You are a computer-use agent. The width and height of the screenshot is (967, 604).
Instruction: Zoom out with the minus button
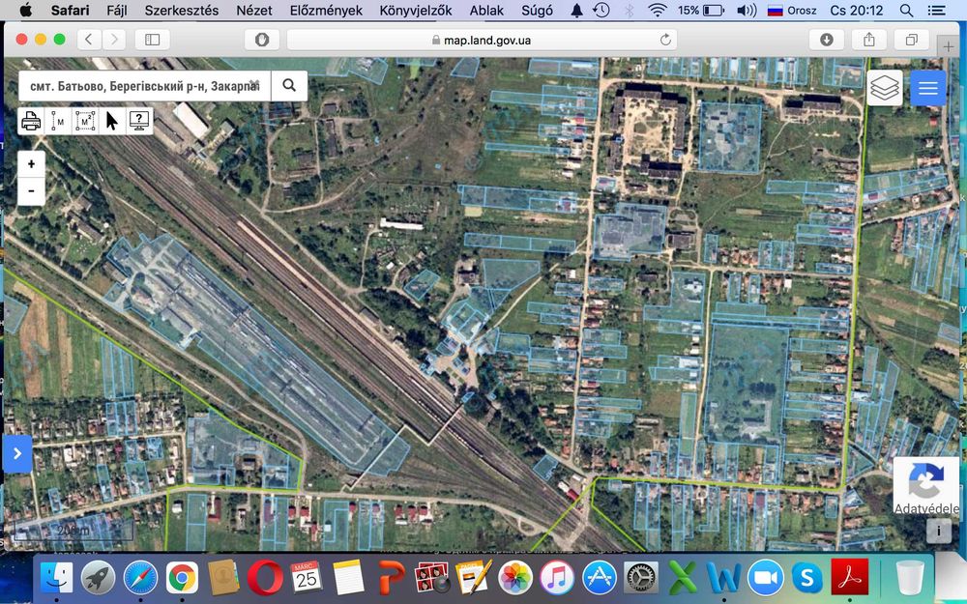click(x=32, y=191)
